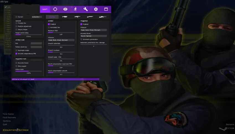
Task: Open the running man movement tab
Action: tap(75, 9)
